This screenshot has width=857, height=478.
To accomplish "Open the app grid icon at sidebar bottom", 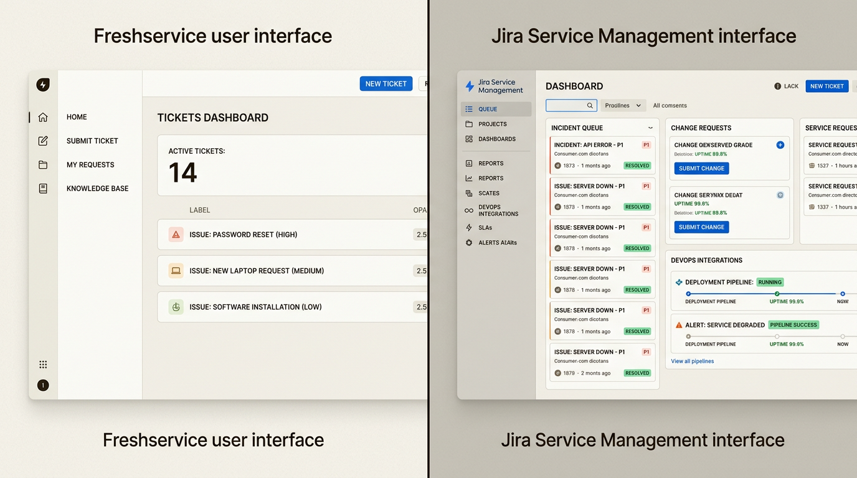I will pyautogui.click(x=43, y=364).
